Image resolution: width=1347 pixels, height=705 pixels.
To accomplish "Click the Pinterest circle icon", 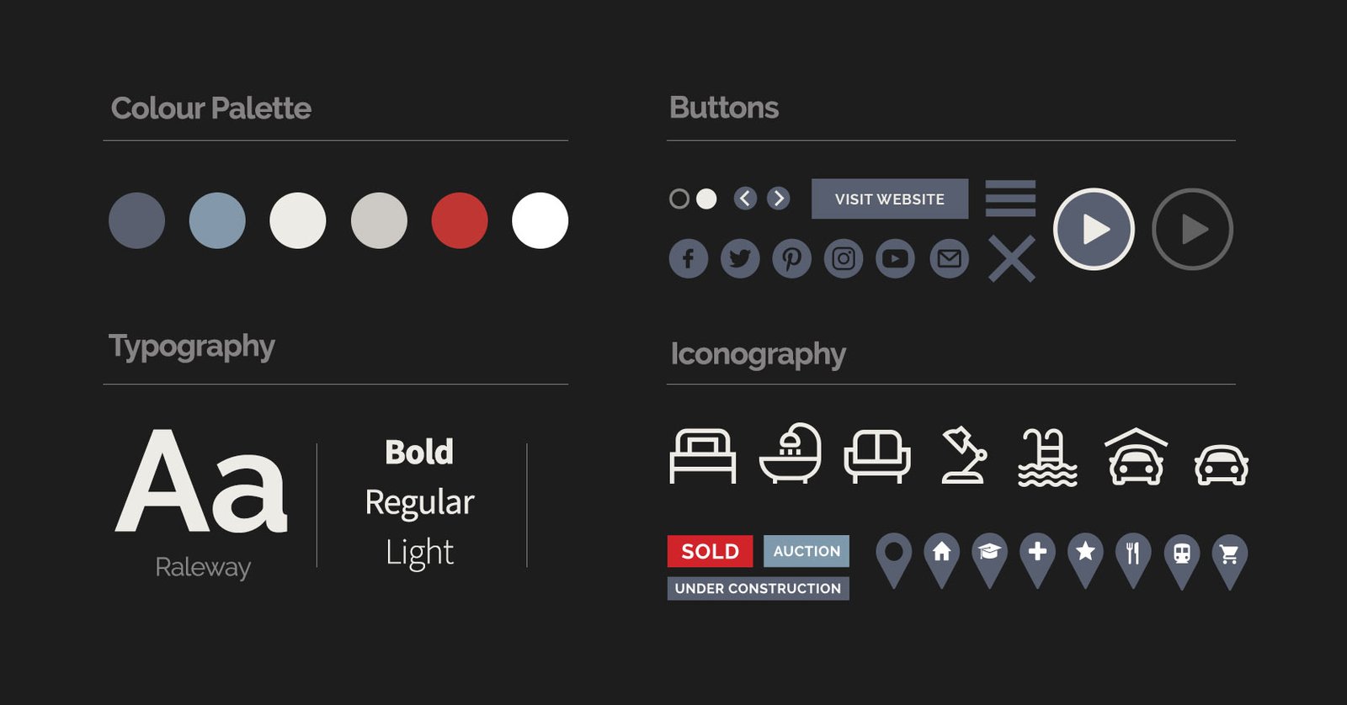I will (x=791, y=258).
